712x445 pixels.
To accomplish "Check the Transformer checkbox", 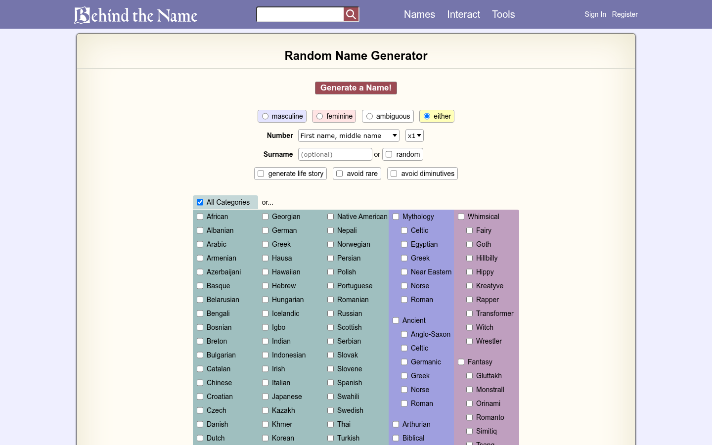I will pyautogui.click(x=470, y=313).
